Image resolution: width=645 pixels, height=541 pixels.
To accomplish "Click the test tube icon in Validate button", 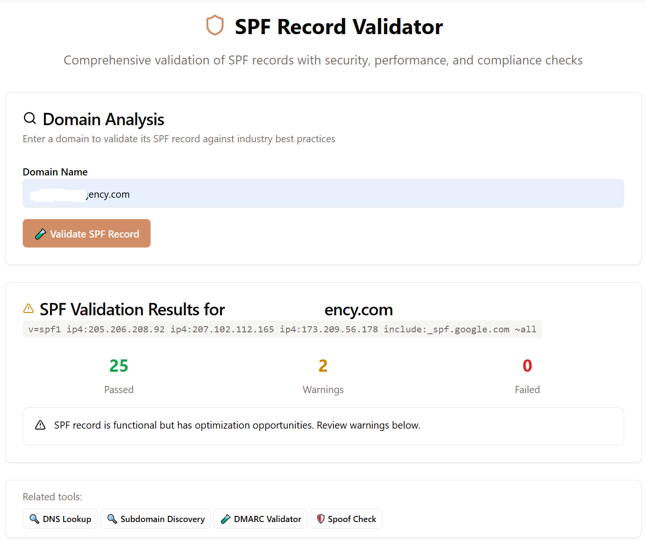I will point(41,234).
